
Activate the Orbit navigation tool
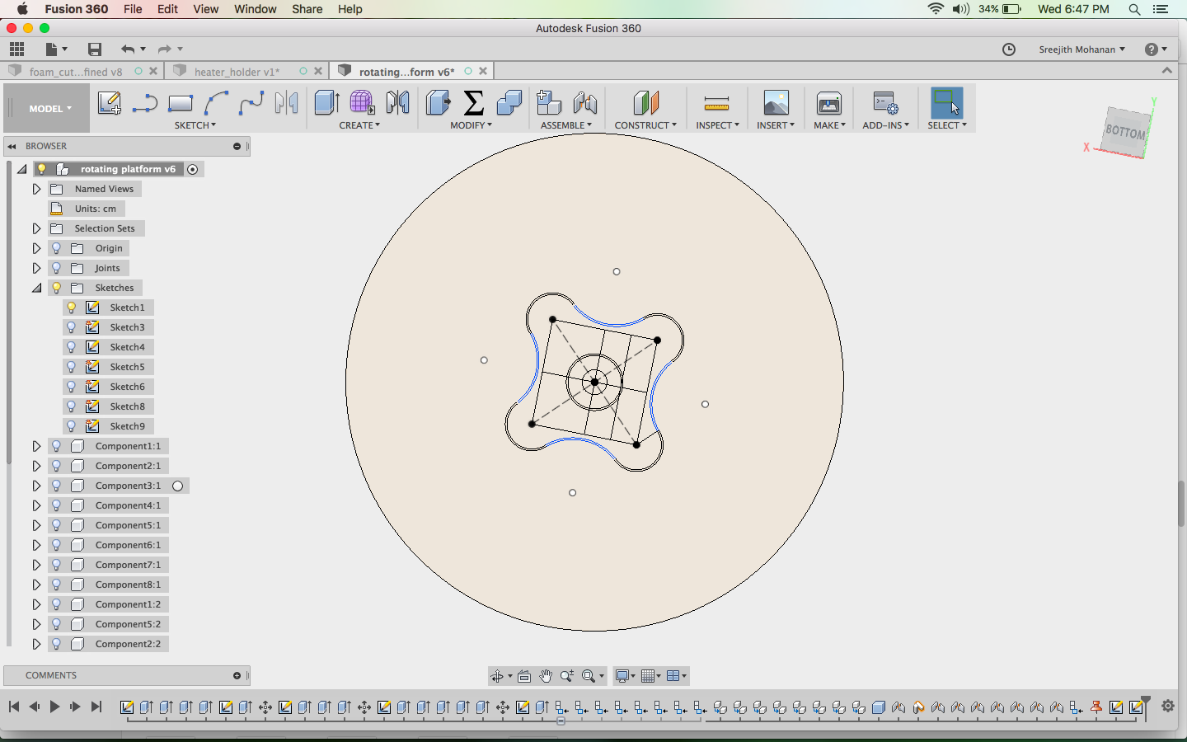496,676
